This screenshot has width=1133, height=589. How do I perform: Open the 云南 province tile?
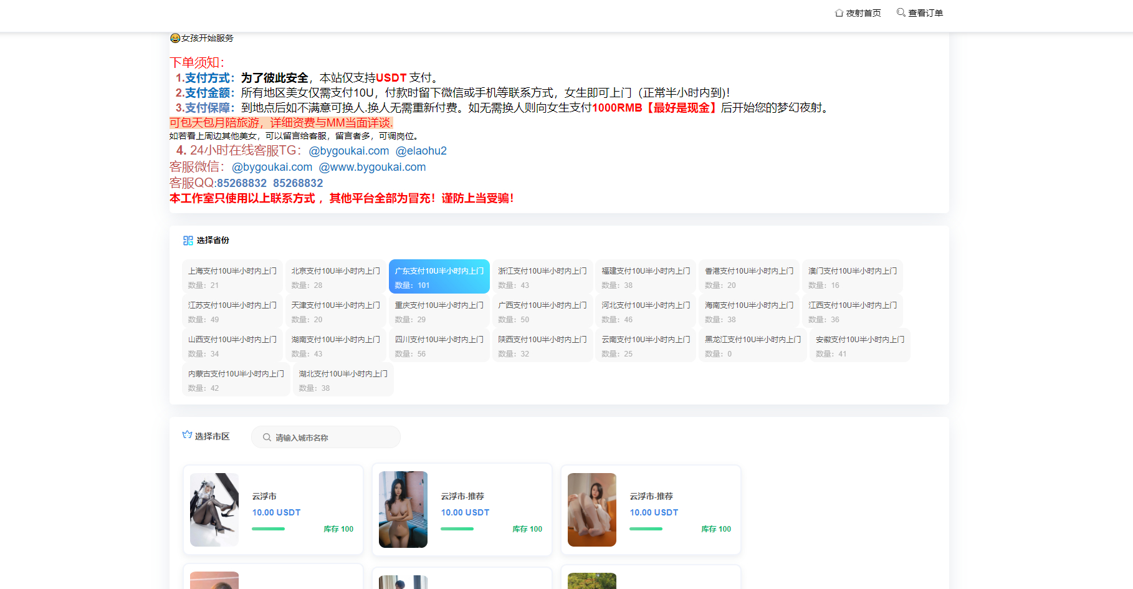(x=646, y=345)
